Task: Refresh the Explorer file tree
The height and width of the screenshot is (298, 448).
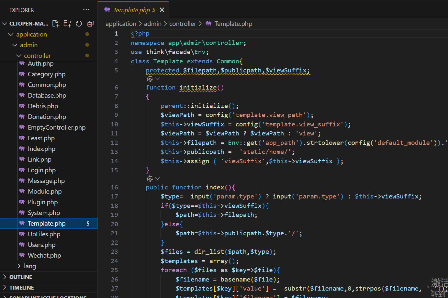Action: (79, 24)
